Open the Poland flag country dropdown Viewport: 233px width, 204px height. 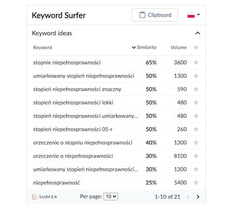click(194, 15)
